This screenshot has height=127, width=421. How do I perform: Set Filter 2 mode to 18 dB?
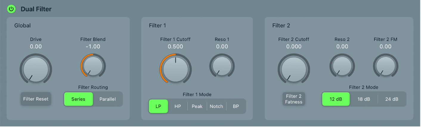click(x=364, y=99)
